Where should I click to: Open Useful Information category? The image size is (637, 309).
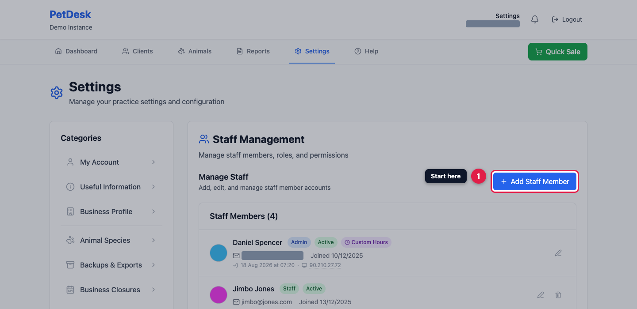111,187
